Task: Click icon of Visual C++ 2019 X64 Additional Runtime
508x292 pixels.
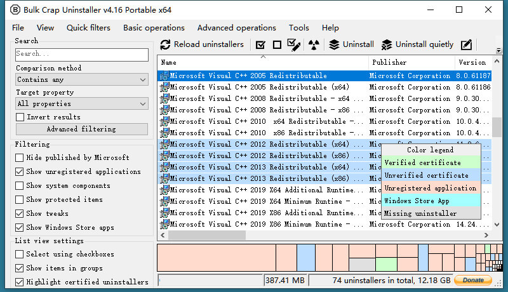Action: pyautogui.click(x=164, y=189)
